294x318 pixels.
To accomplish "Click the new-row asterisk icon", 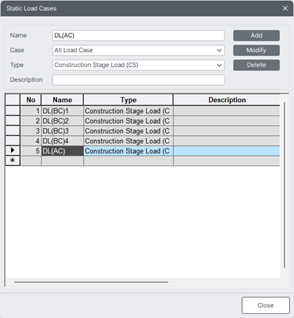I will click(13, 160).
